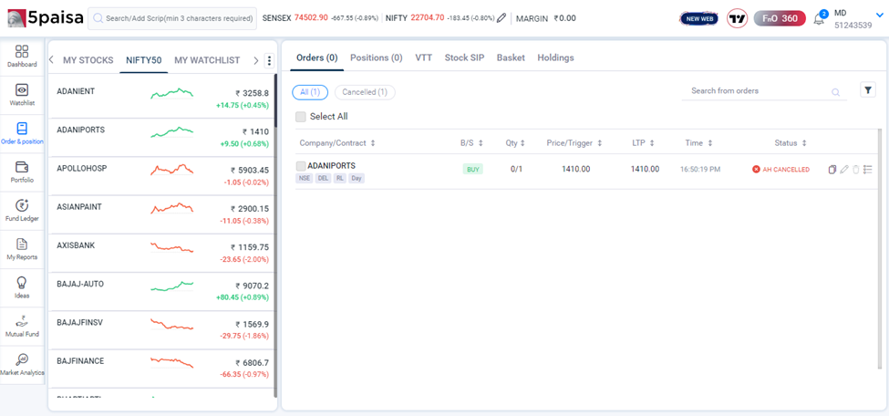Image resolution: width=889 pixels, height=416 pixels.
Task: Open Market Analytics in sidebar
Action: tap(22, 366)
